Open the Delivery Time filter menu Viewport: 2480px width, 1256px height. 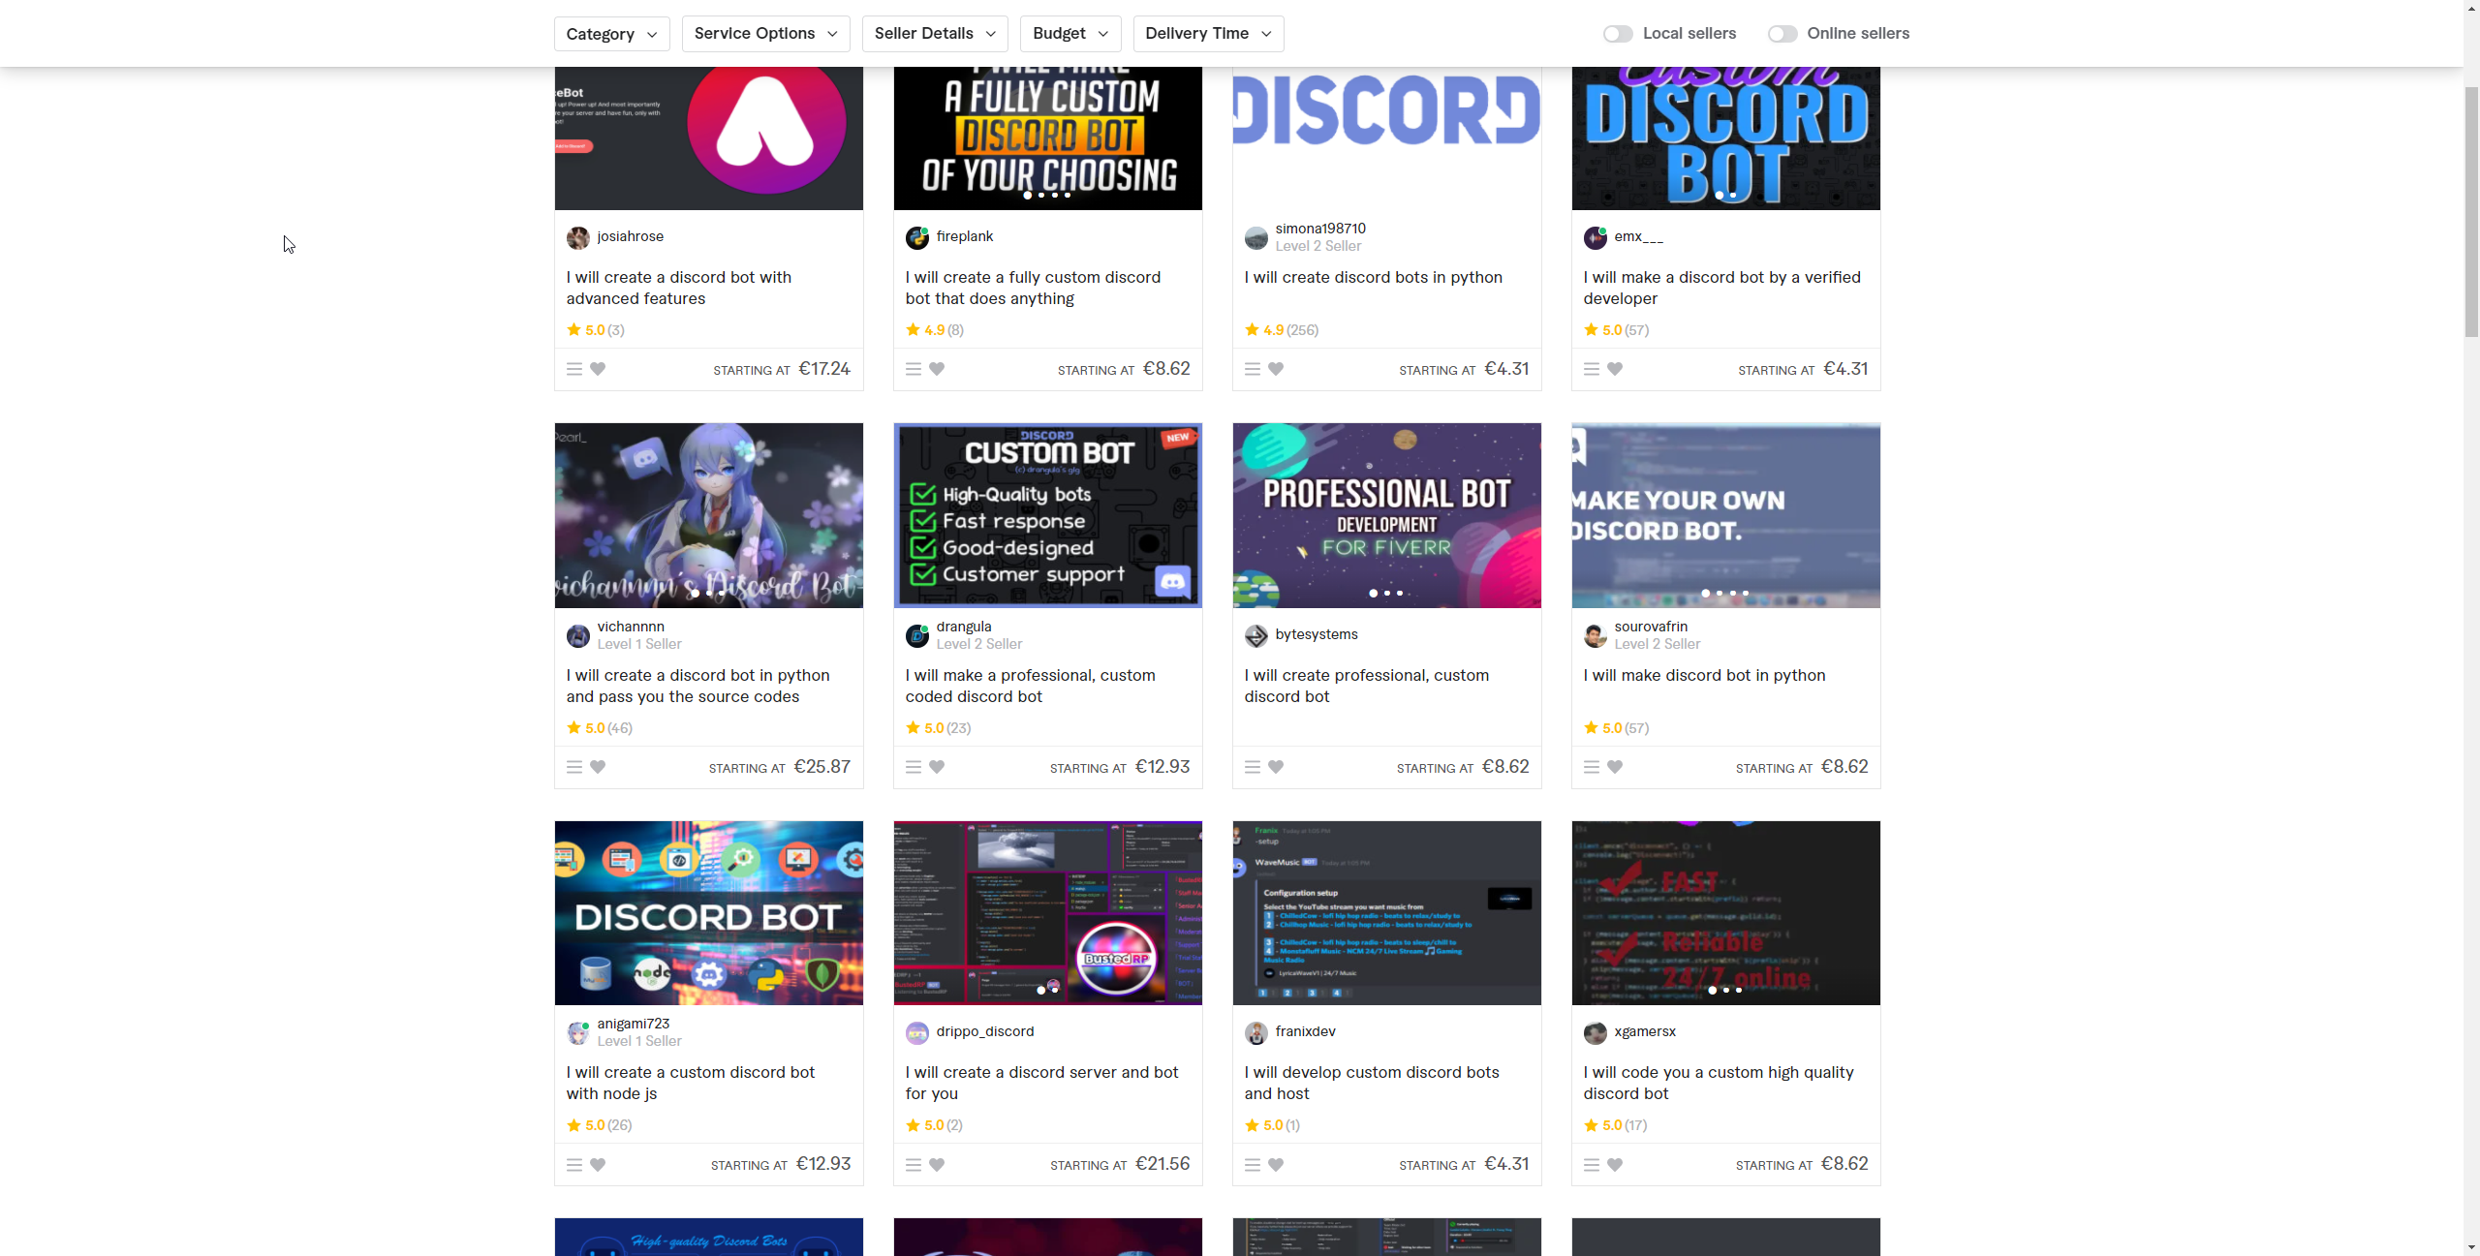(x=1207, y=34)
